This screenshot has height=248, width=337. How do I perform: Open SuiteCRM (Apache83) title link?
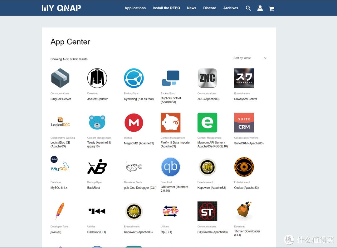coord(249,143)
